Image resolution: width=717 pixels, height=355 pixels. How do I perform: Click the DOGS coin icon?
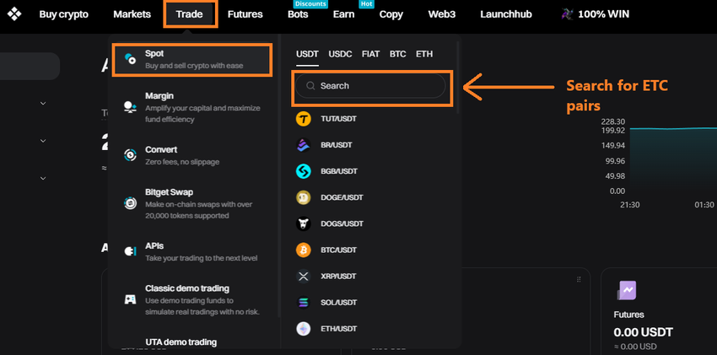(x=303, y=223)
